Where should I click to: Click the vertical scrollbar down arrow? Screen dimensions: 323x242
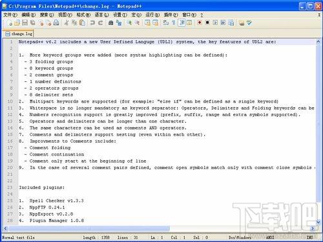coord(318,221)
